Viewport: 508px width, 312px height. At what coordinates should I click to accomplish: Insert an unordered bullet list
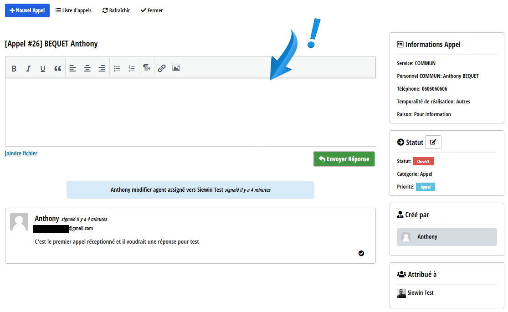[117, 68]
